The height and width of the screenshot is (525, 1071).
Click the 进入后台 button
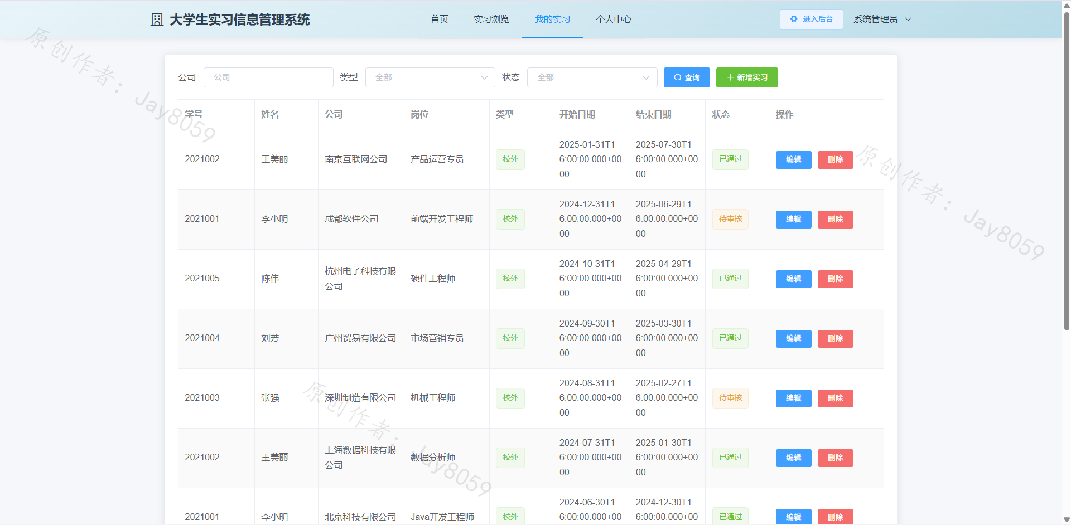click(x=811, y=19)
